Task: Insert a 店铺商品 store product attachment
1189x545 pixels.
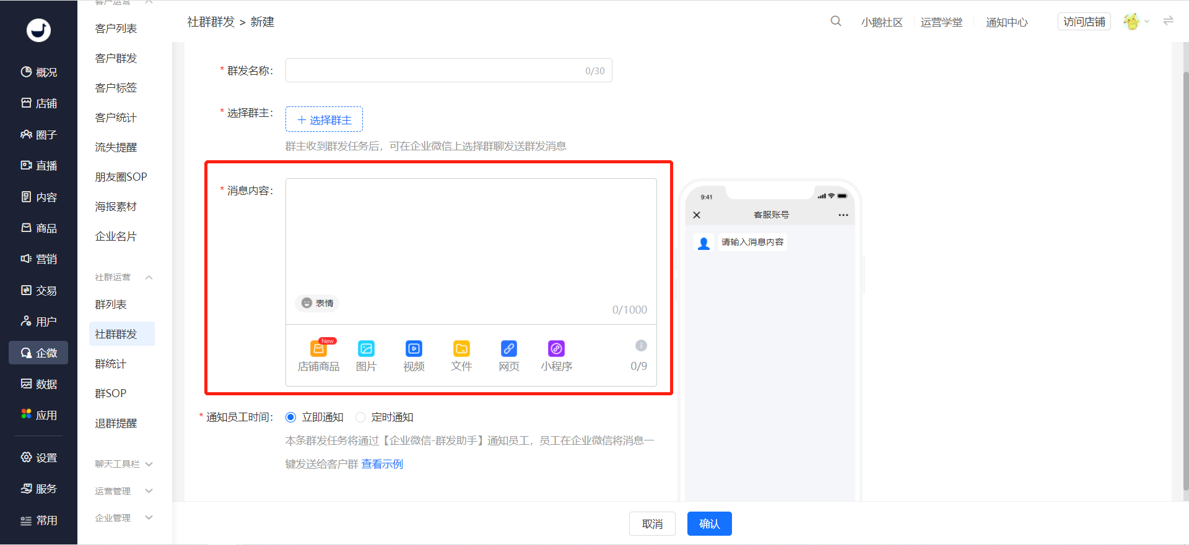Action: pos(318,356)
